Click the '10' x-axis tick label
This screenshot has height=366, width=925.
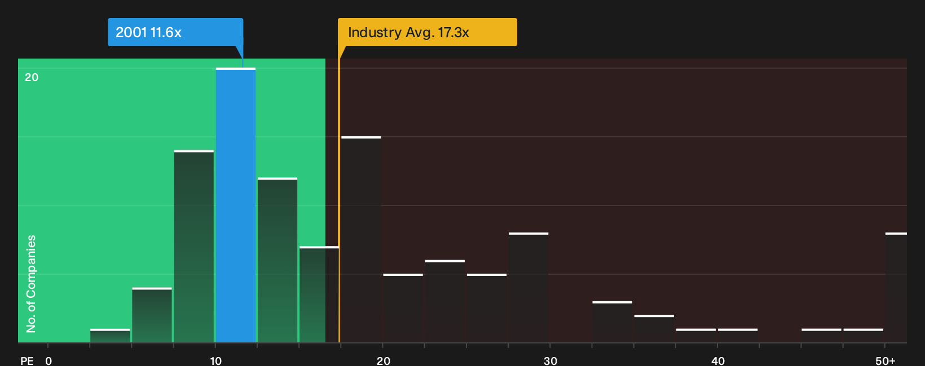(x=215, y=360)
